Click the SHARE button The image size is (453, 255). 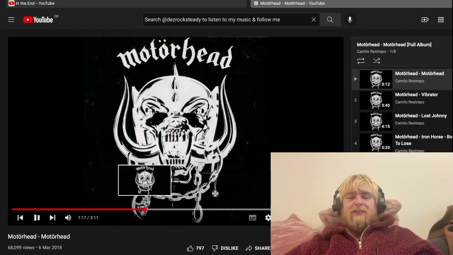(258, 248)
